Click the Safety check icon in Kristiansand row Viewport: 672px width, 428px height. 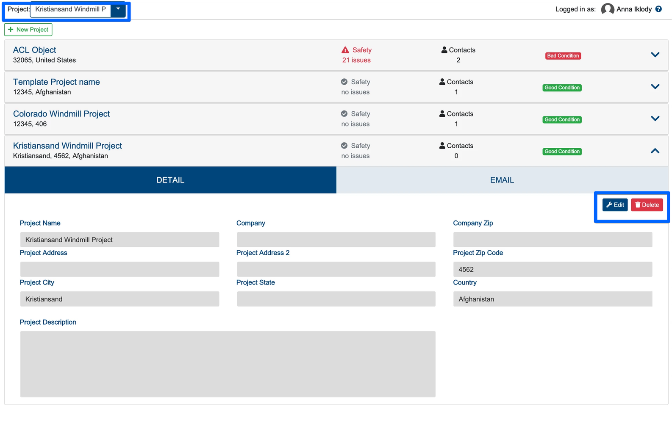[x=344, y=146]
